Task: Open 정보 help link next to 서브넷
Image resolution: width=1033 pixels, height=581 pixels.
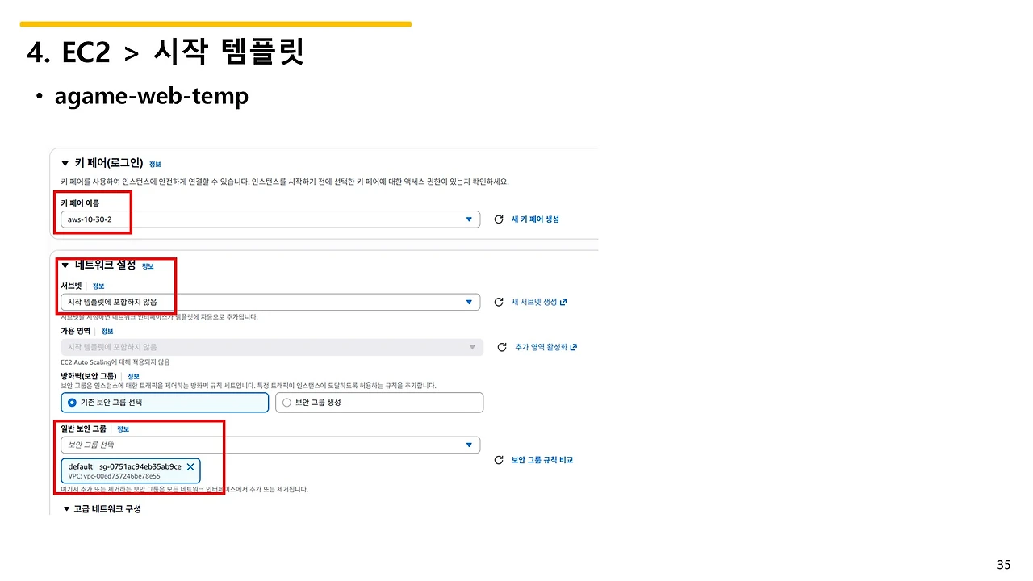Action: click(x=98, y=285)
